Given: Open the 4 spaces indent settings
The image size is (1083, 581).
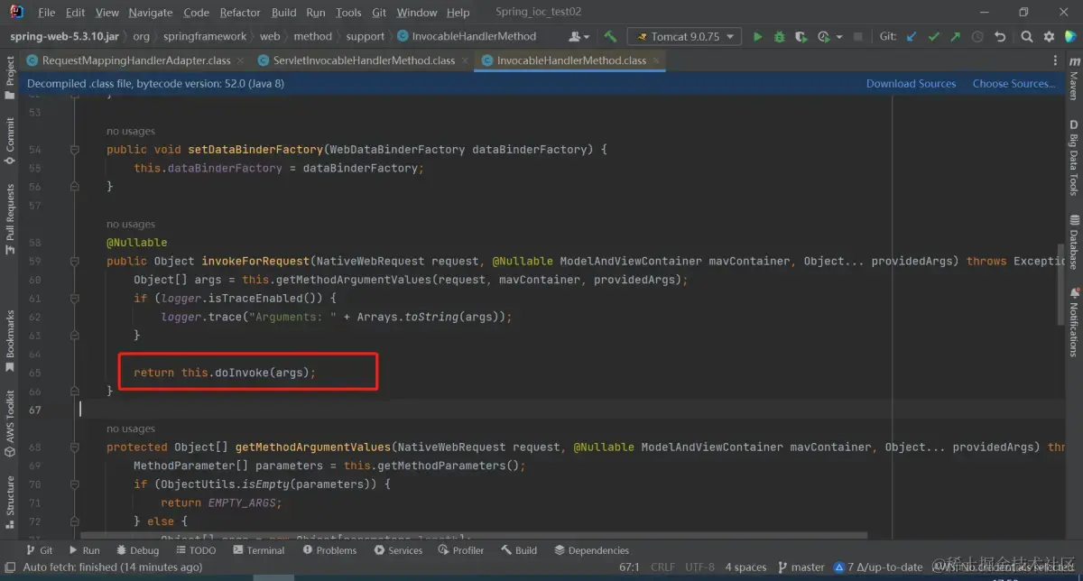Looking at the screenshot, I should tap(745, 567).
